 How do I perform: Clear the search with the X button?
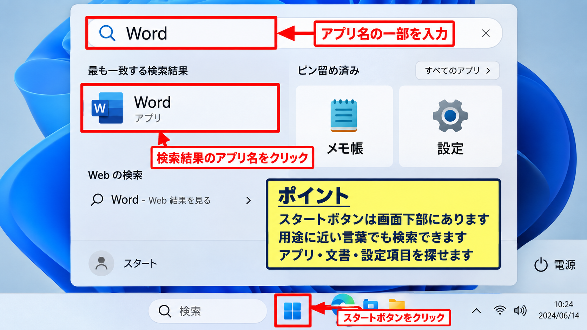pos(486,33)
